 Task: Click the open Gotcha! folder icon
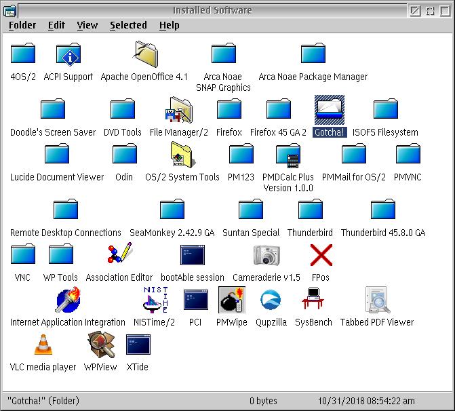[x=330, y=110]
